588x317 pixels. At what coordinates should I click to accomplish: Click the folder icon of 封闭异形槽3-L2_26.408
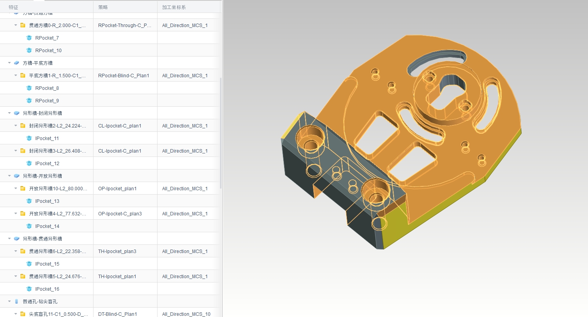click(x=23, y=151)
